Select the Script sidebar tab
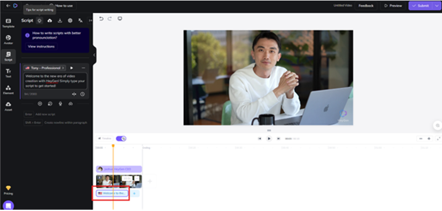442x211 pixels. click(8, 57)
